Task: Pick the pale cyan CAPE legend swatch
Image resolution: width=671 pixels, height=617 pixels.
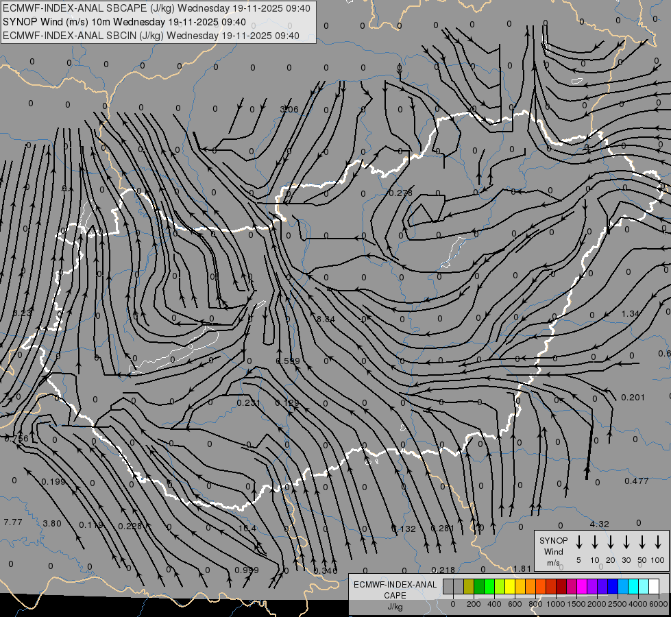Action: tap(643, 586)
